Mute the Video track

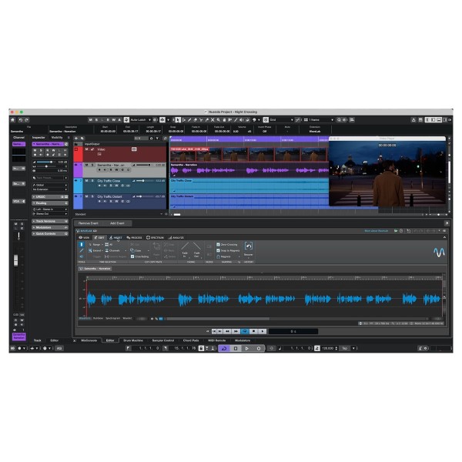tap(86, 149)
